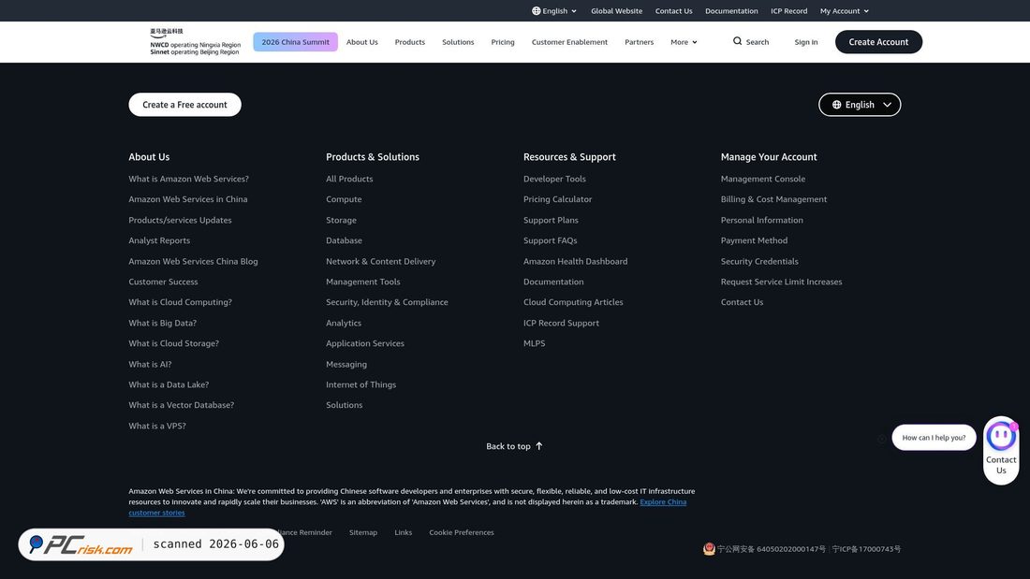Open Amazon Web Services in China link

tap(188, 199)
